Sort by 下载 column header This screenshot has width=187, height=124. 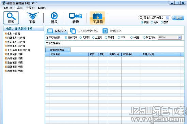click(x=103, y=54)
